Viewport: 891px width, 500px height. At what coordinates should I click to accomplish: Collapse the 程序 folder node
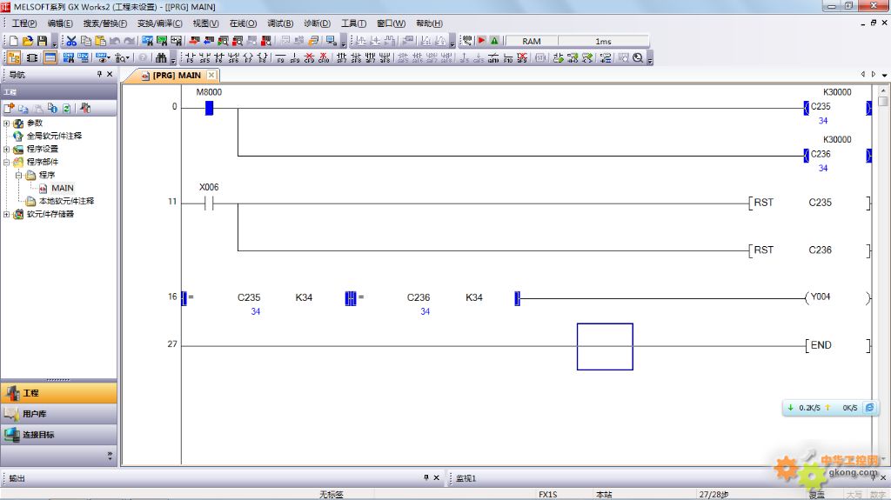[x=19, y=176]
